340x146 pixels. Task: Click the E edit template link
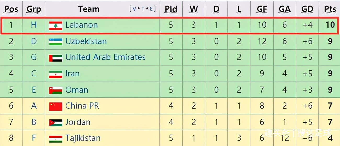point(152,9)
